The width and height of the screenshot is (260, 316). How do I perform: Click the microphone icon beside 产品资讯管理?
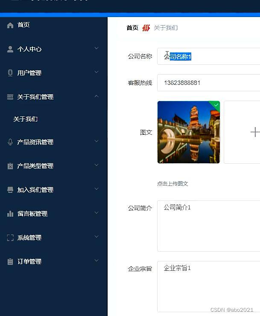pyautogui.click(x=10, y=142)
